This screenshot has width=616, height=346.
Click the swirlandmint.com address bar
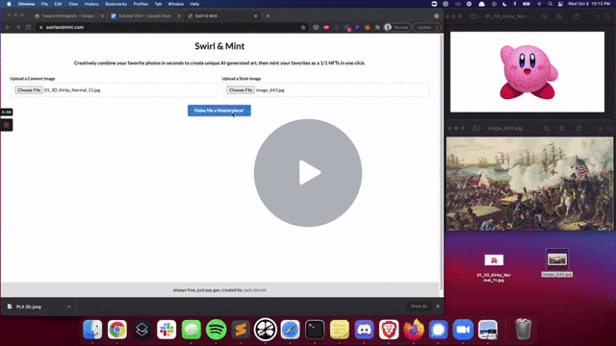click(169, 27)
